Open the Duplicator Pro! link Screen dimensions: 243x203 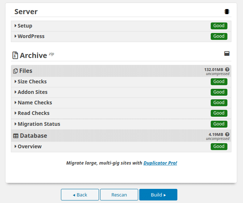tap(160, 163)
